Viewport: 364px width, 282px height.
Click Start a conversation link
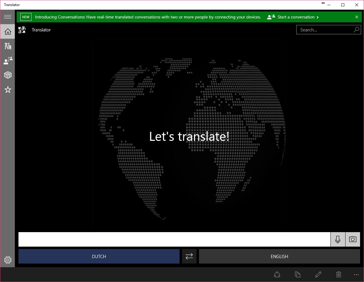tap(293, 17)
